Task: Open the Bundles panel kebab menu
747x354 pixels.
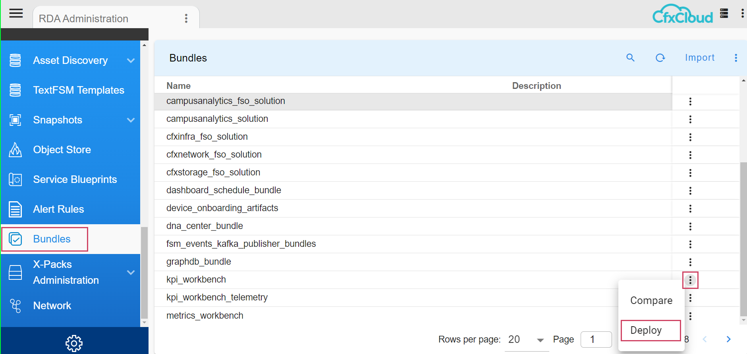Action: 735,58
